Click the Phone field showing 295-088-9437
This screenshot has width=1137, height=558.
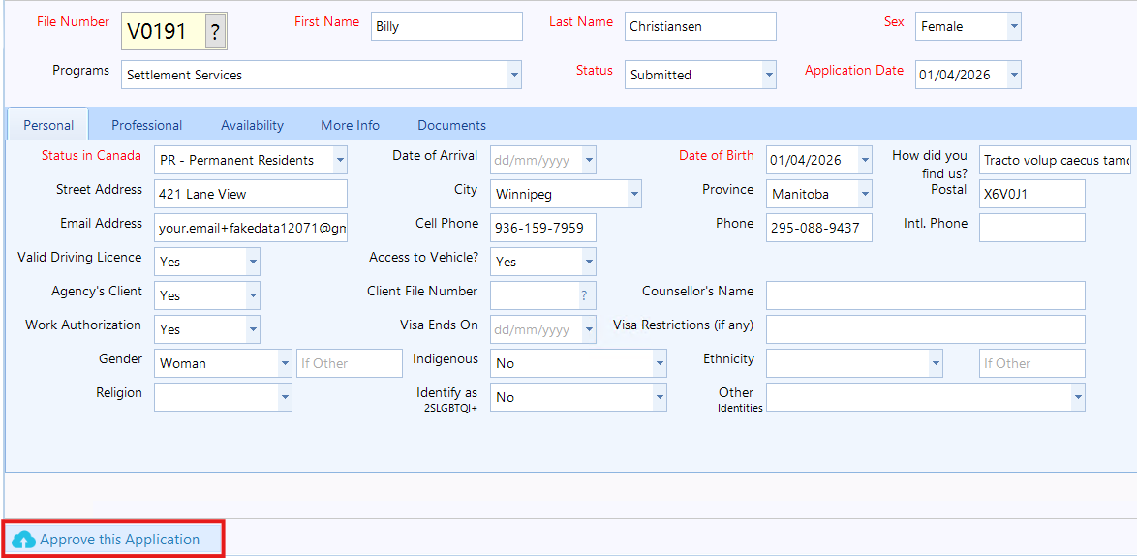point(819,228)
